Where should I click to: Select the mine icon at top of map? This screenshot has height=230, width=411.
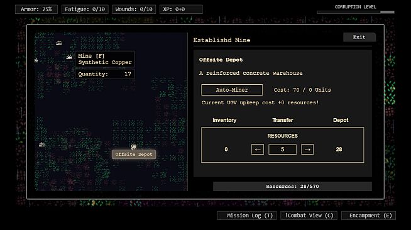coord(59,43)
